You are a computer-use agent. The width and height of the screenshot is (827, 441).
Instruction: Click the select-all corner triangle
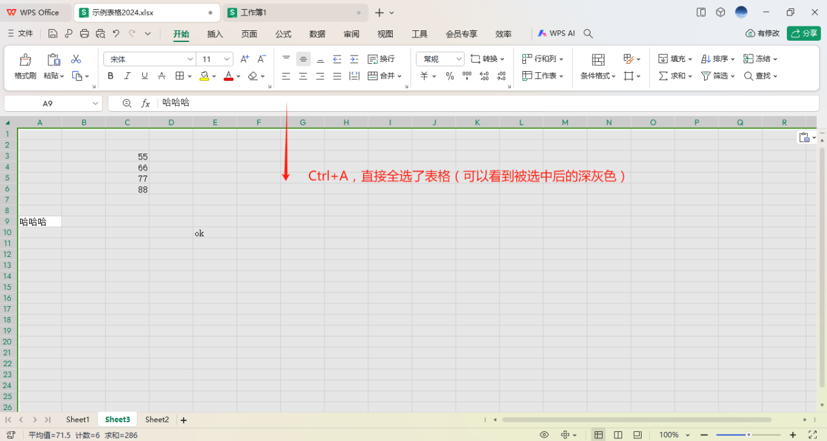pos(8,123)
